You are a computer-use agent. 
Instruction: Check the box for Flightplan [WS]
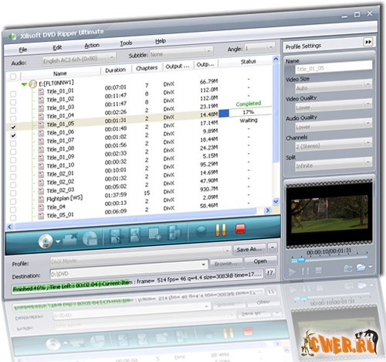(x=13, y=201)
